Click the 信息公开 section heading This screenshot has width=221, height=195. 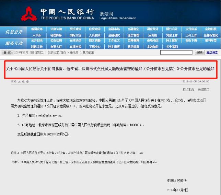(x=14, y=32)
